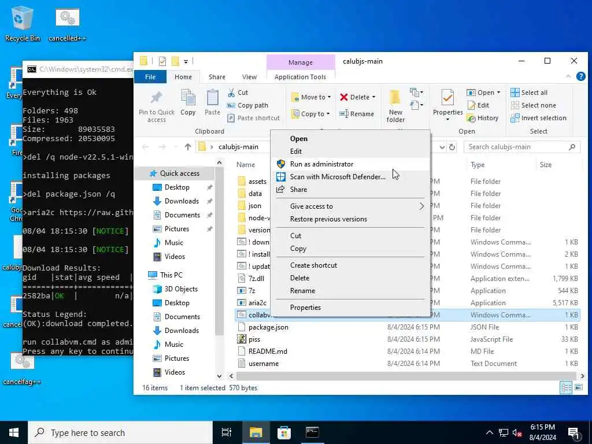Switch to details view toggle
The height and width of the screenshot is (444, 592).
pos(566,387)
